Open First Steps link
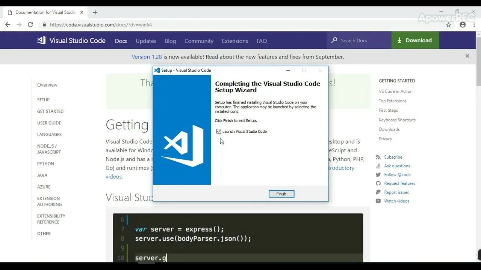Viewport: 481px width, 270px height. pos(388,110)
